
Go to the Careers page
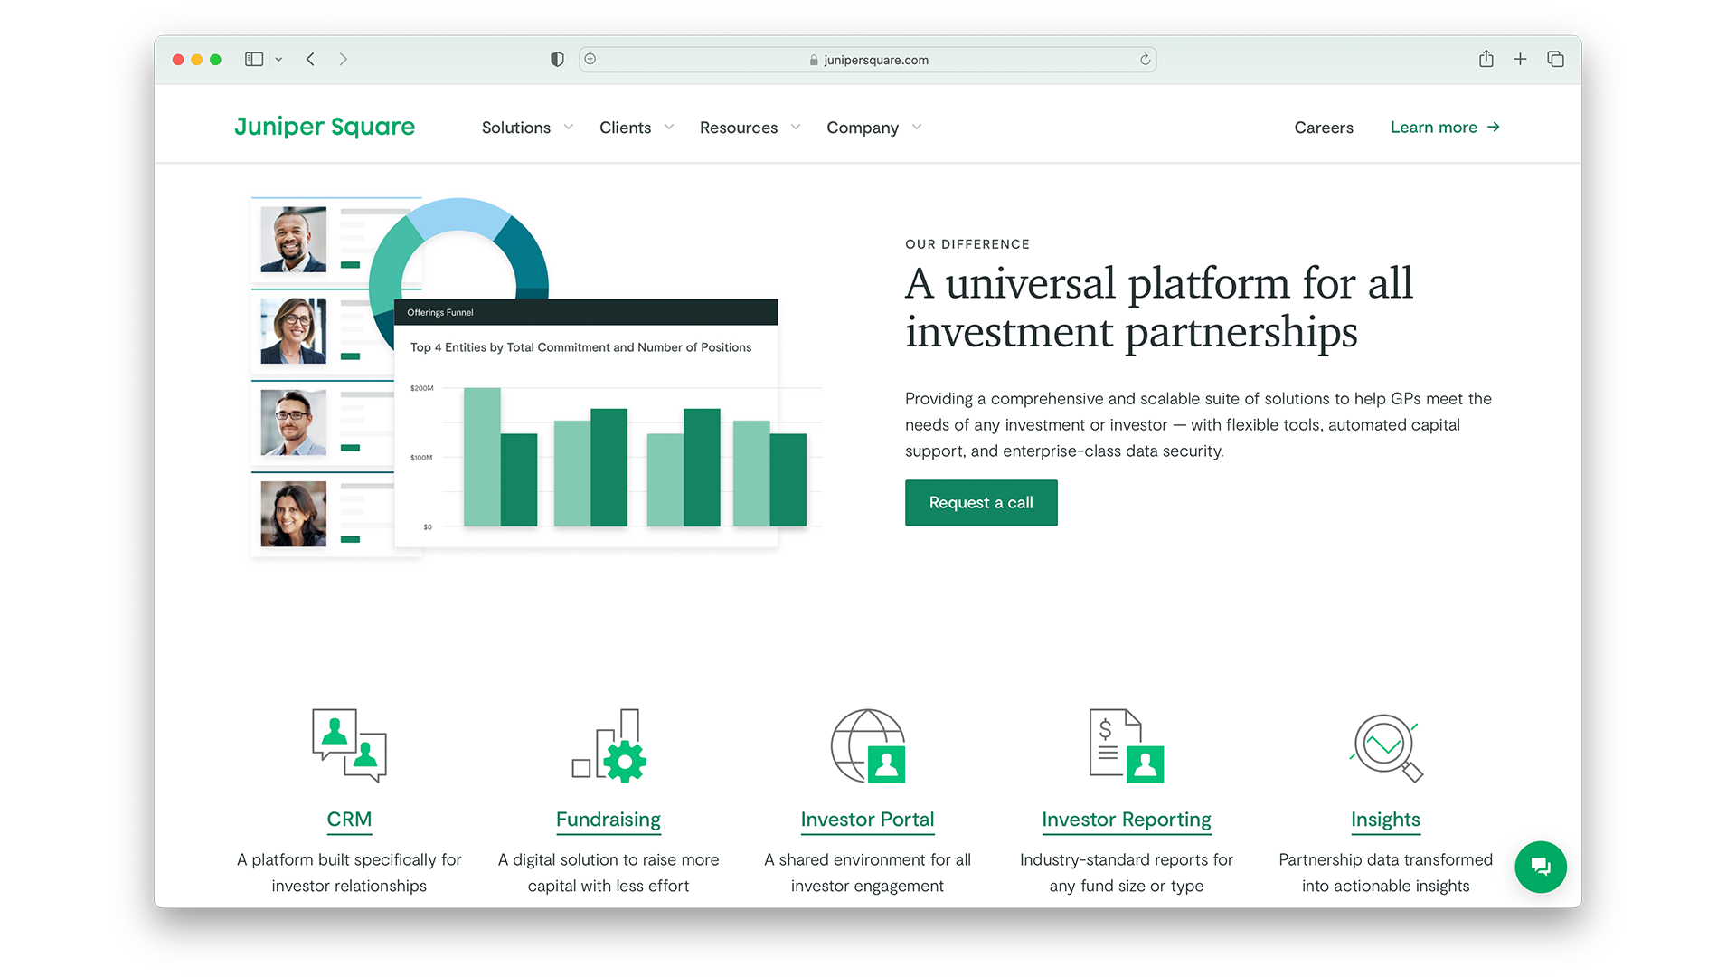point(1323,128)
